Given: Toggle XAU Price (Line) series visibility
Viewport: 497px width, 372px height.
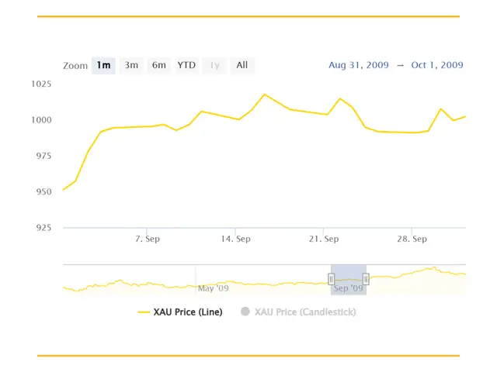Looking at the screenshot, I should [180, 312].
